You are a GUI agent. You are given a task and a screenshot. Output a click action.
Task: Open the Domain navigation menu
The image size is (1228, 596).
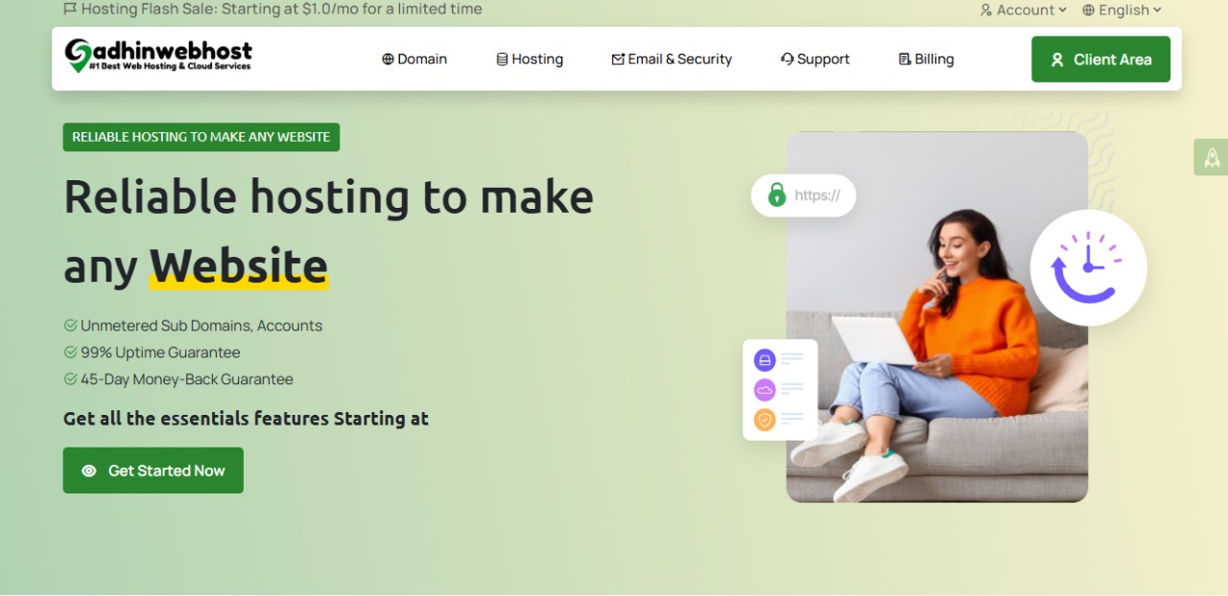pos(414,59)
